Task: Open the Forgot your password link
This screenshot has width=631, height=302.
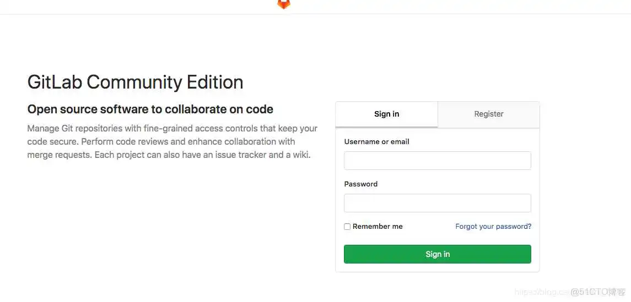Action: 493,227
